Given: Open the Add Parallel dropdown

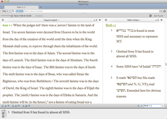Looking at the screenshot, I should coord(159,16).
